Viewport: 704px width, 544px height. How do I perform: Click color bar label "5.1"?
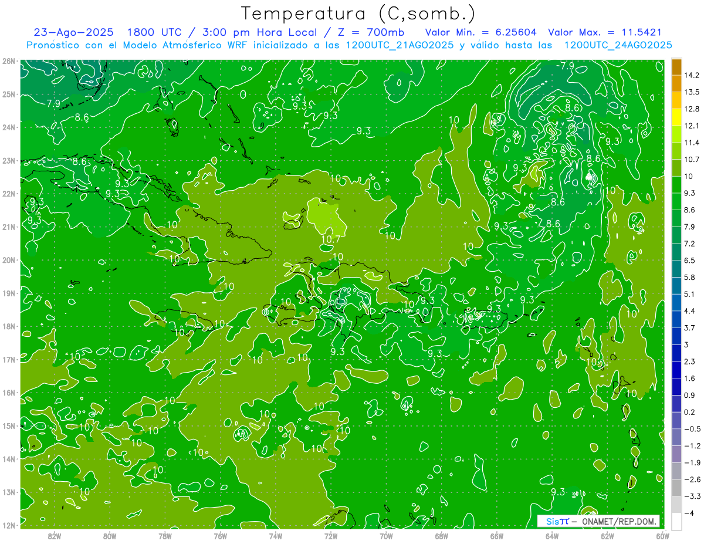point(690,294)
